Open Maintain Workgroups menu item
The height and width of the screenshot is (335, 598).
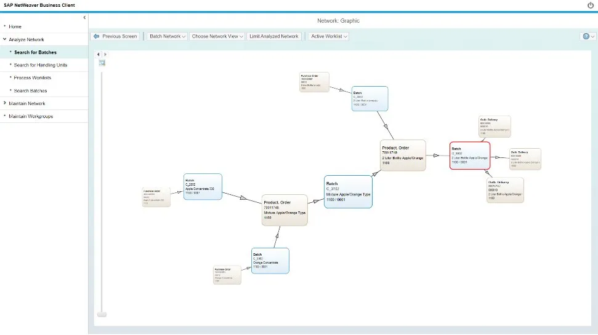point(31,116)
